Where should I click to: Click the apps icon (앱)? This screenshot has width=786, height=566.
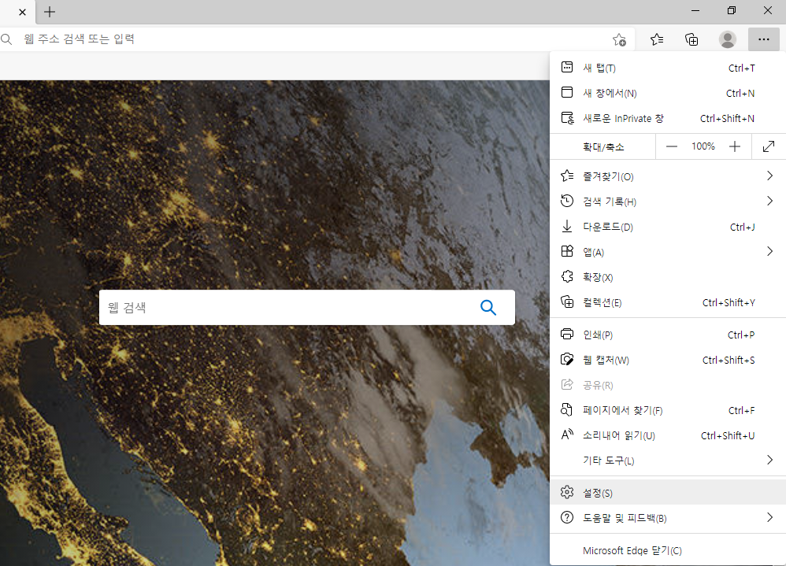click(567, 251)
